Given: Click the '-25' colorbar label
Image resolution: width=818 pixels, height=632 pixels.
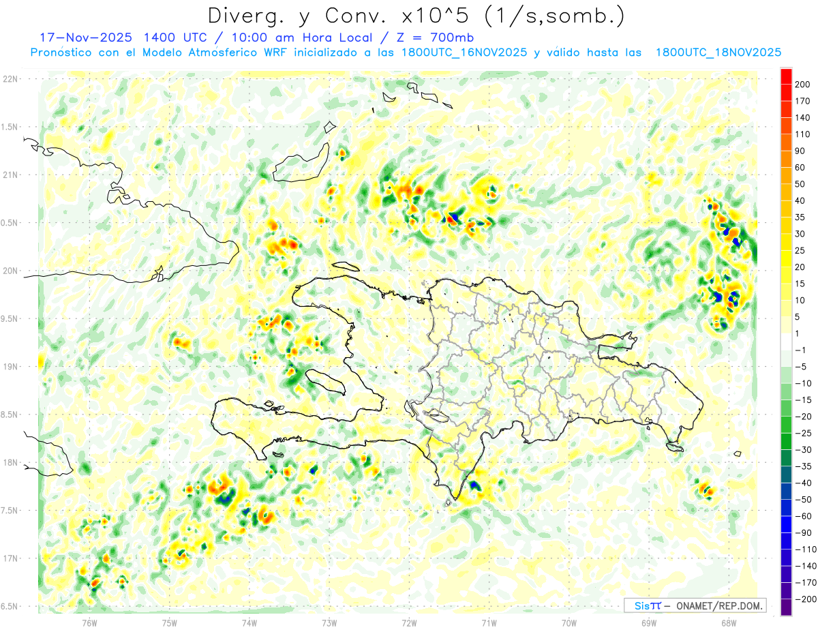Looking at the screenshot, I should tap(803, 433).
